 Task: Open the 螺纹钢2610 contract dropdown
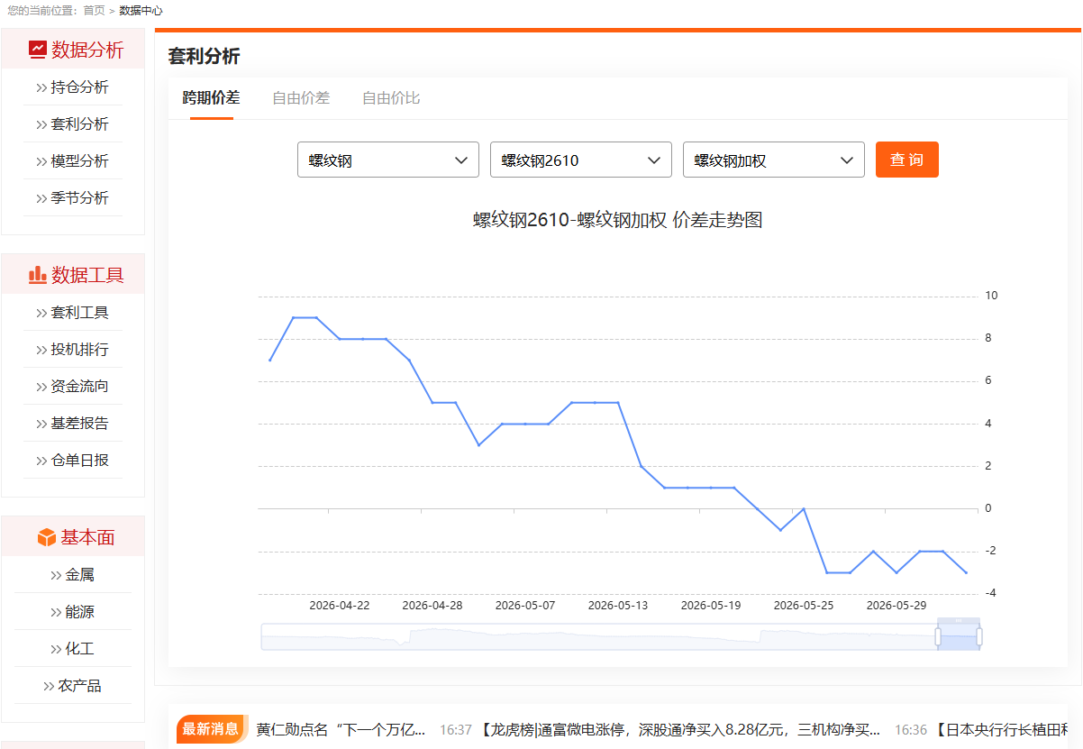tap(581, 160)
